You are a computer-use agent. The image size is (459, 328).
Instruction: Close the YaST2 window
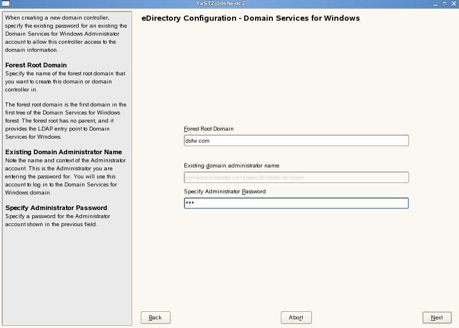click(453, 3)
